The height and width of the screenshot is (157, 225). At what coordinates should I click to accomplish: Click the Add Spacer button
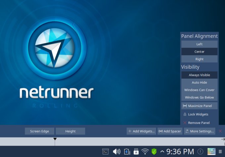pos(170,131)
